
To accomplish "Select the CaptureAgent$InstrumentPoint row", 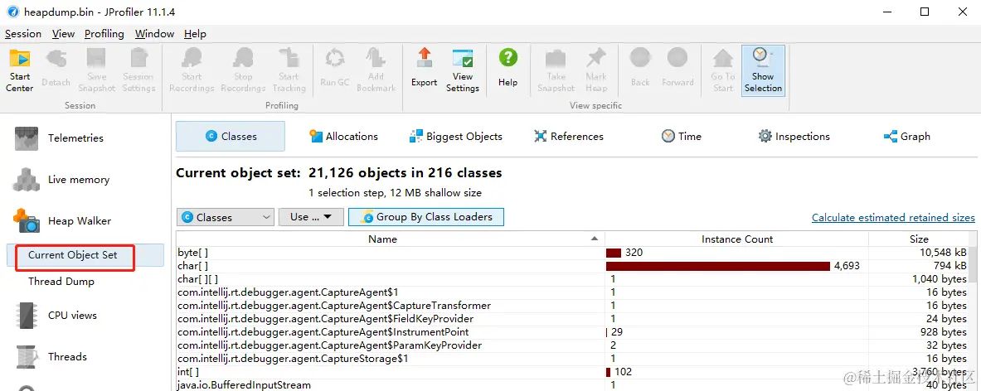I will click(x=572, y=331).
